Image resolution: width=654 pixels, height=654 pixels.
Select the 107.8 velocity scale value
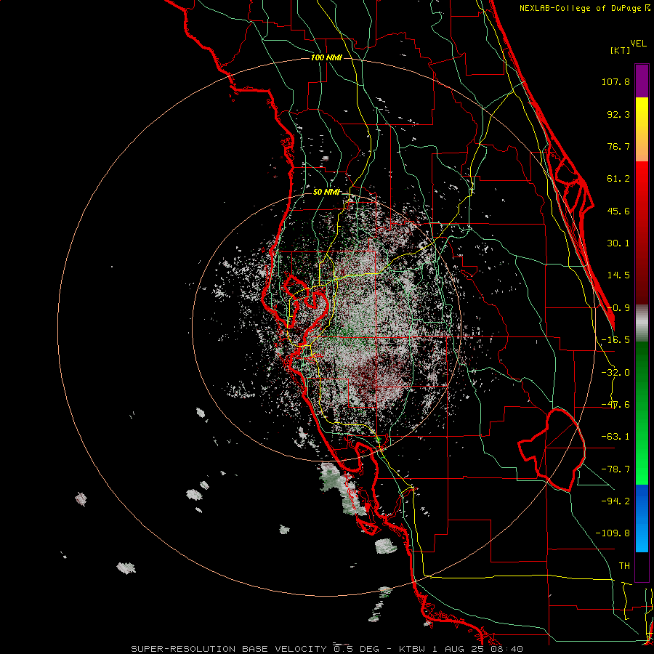pos(615,81)
